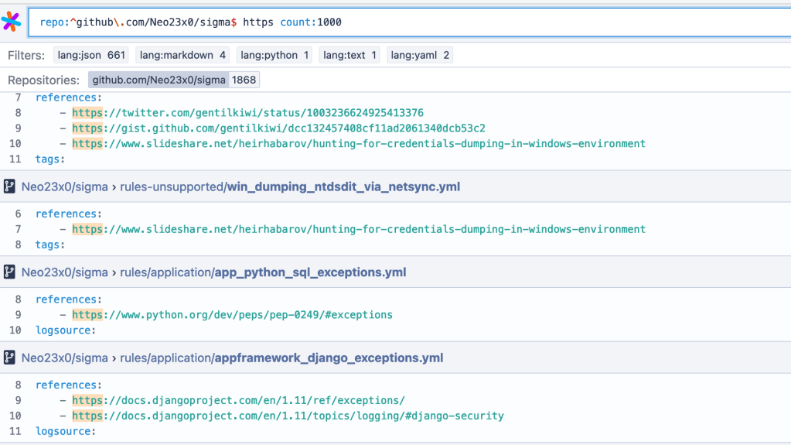This screenshot has height=445, width=791.
Task: Click the gist.github.com gentilkiwi reference line
Action: click(x=278, y=128)
